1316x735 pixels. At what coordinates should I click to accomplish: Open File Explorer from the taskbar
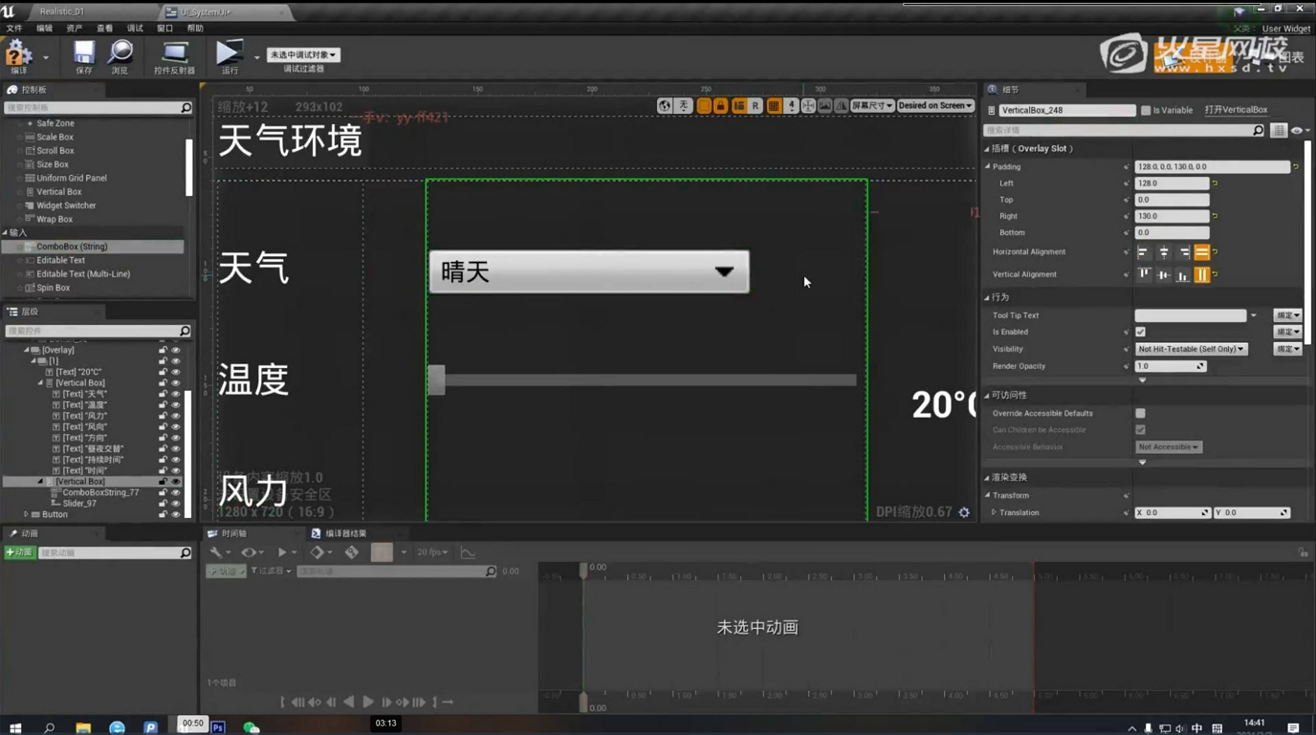[x=83, y=727]
